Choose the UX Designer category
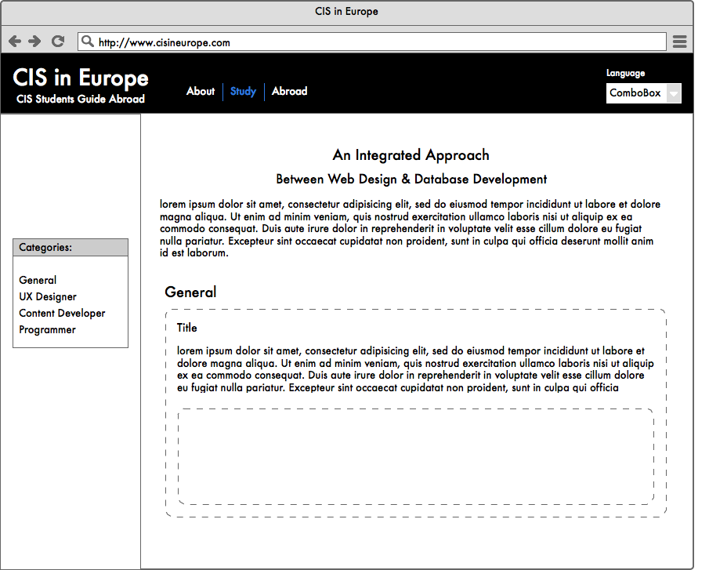 [48, 296]
